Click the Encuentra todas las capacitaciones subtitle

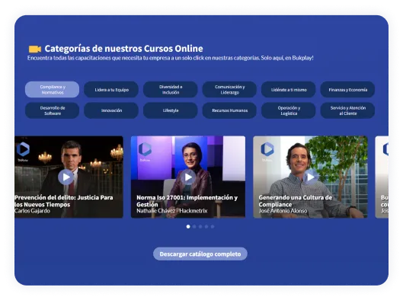[x=171, y=58]
